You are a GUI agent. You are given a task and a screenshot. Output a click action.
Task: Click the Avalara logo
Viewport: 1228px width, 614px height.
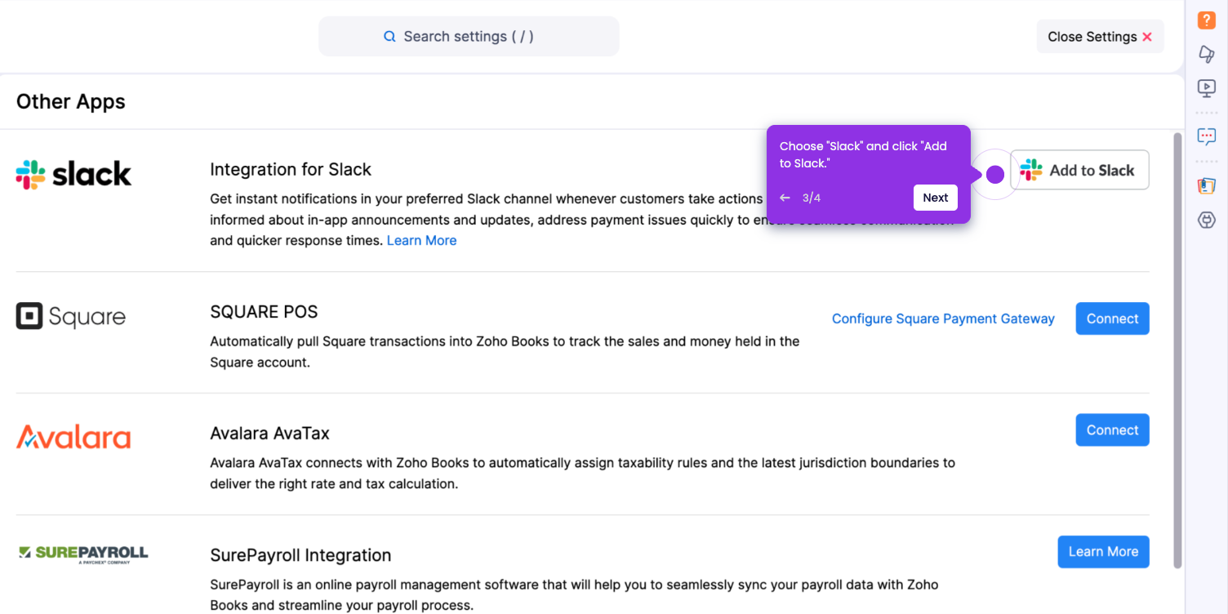73,437
